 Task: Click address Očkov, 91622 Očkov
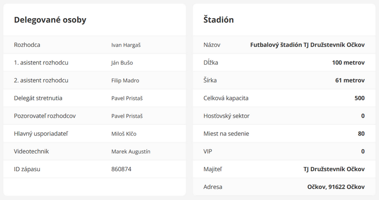[336, 187]
